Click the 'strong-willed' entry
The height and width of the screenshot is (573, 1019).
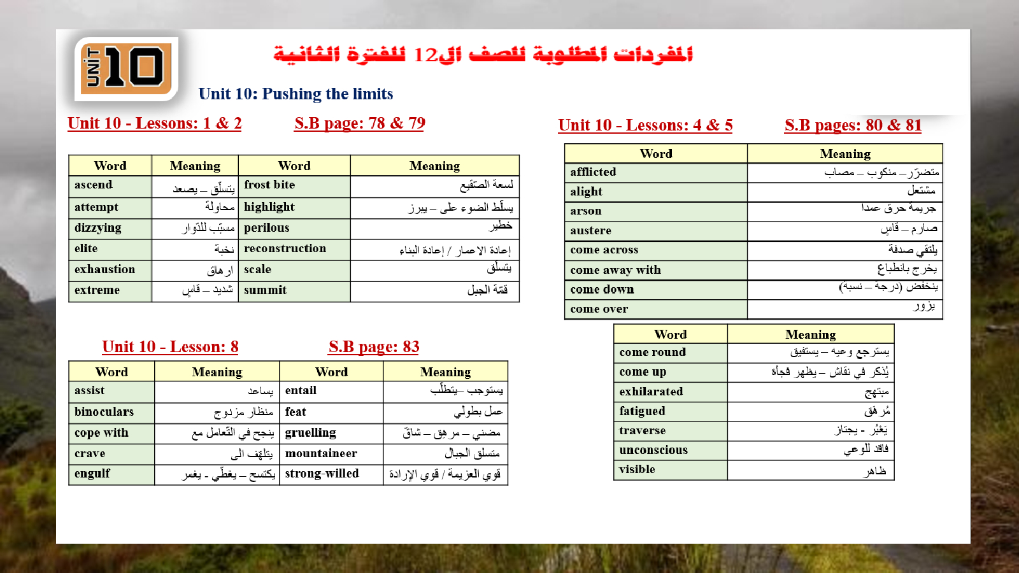[x=322, y=474]
